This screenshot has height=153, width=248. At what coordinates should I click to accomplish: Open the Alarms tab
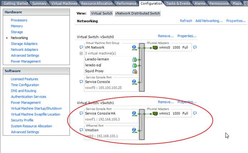200,3
